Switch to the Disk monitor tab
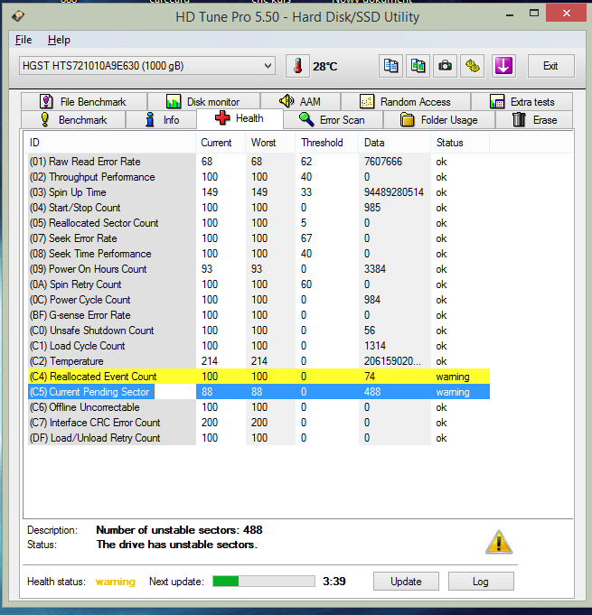The height and width of the screenshot is (615, 592). click(x=203, y=101)
